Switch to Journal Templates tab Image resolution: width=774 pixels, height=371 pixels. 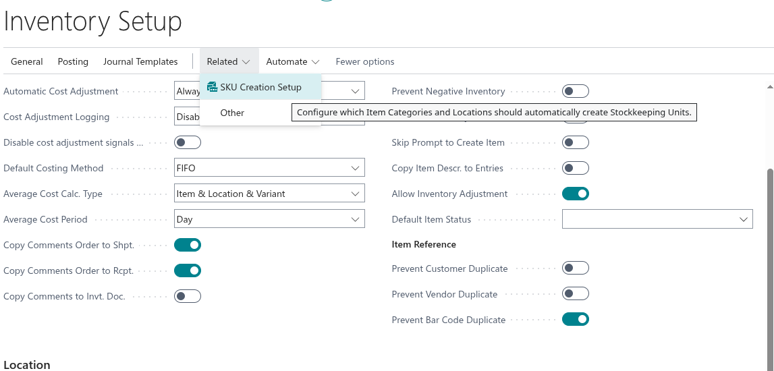[140, 61]
